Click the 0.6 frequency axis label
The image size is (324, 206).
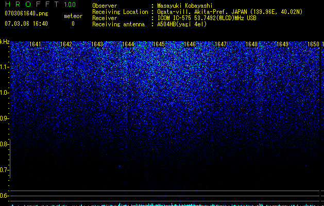coord(5,196)
